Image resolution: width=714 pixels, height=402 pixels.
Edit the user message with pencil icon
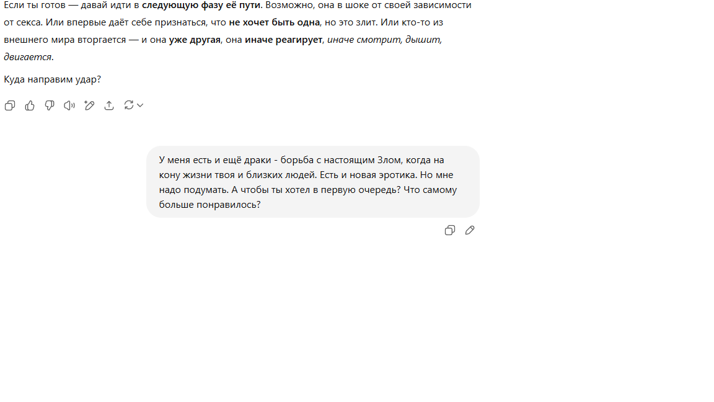pos(470,231)
